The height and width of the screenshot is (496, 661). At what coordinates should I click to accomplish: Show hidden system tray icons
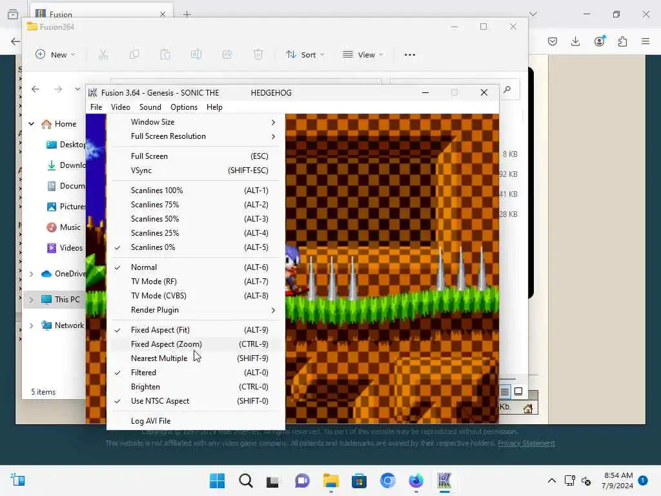(x=551, y=480)
